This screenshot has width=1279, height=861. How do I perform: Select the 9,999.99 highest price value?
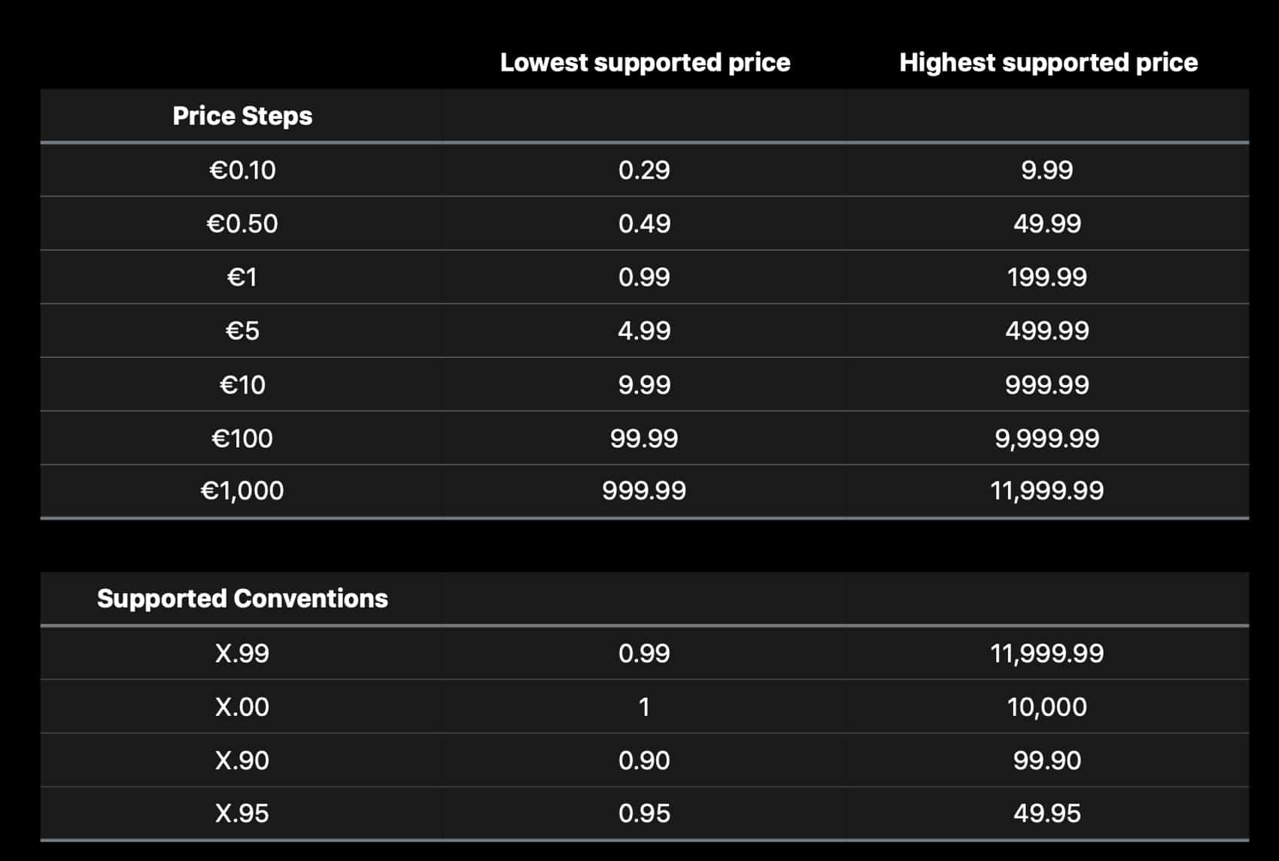click(1047, 438)
